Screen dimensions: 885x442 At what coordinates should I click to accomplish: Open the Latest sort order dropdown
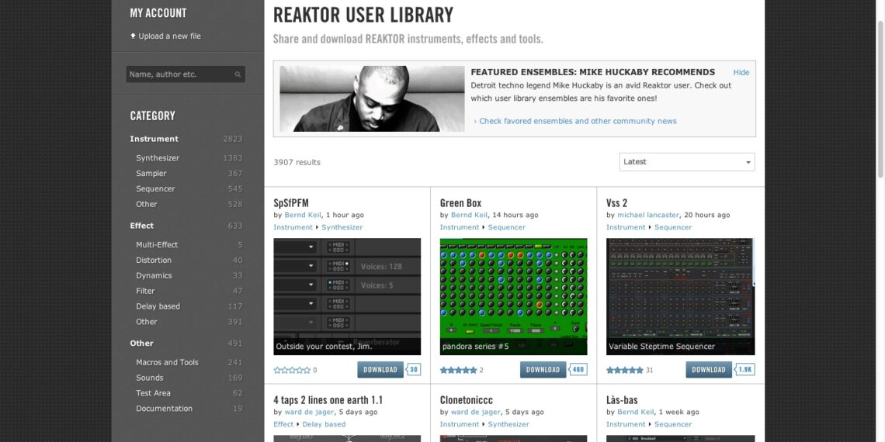687,162
